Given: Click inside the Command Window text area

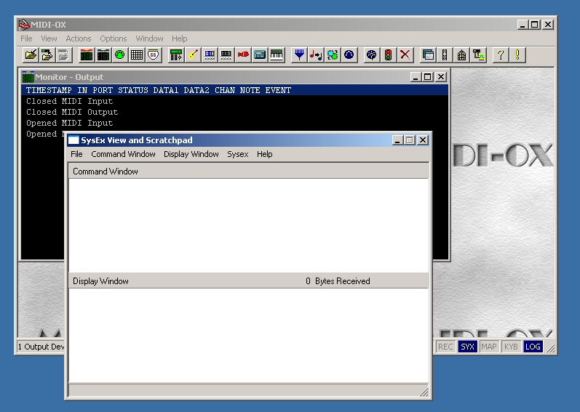Looking at the screenshot, I should point(249,225).
